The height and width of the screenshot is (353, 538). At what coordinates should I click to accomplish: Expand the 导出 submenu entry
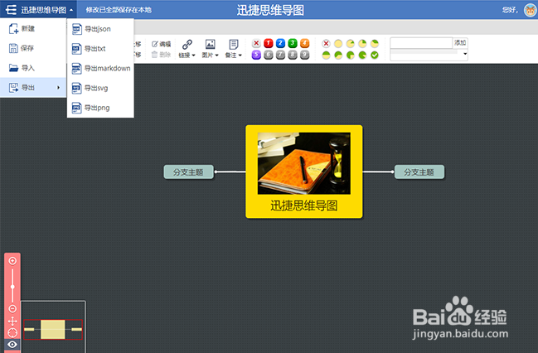click(x=33, y=88)
